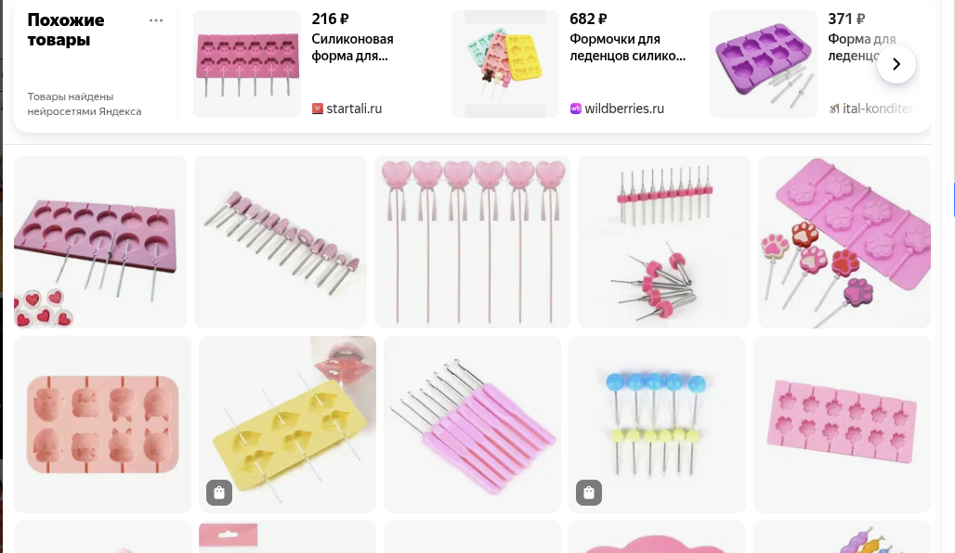
Task: Open the three-dots menu beside Похожие товары
Action: pos(156,20)
